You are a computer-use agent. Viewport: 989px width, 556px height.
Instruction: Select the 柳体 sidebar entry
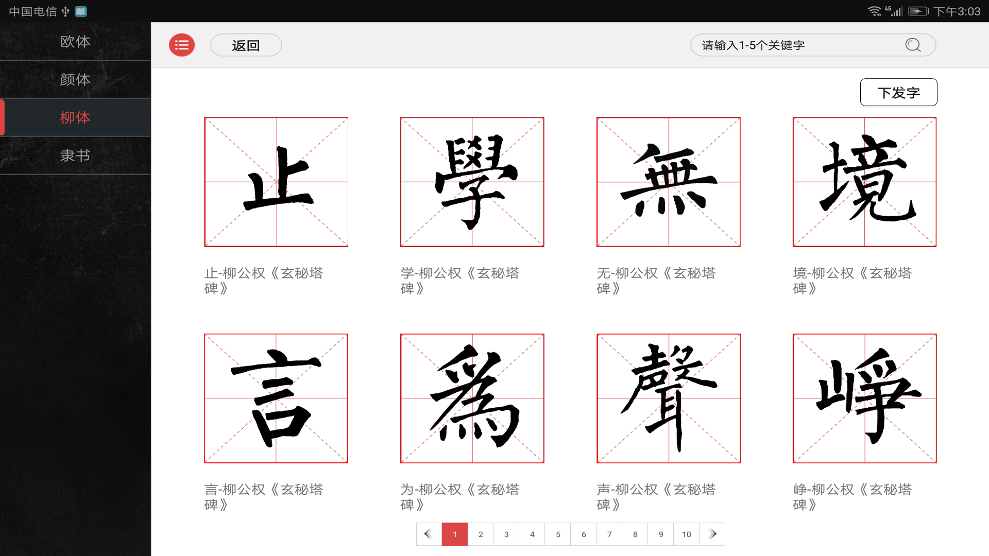(x=75, y=117)
